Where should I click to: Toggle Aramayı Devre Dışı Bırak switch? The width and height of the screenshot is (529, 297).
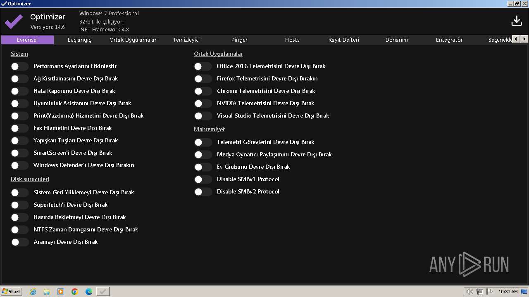(x=19, y=242)
